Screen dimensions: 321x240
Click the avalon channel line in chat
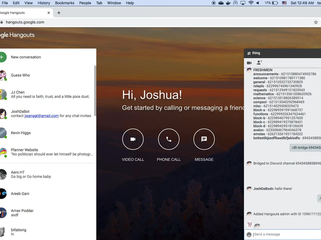click(277, 130)
